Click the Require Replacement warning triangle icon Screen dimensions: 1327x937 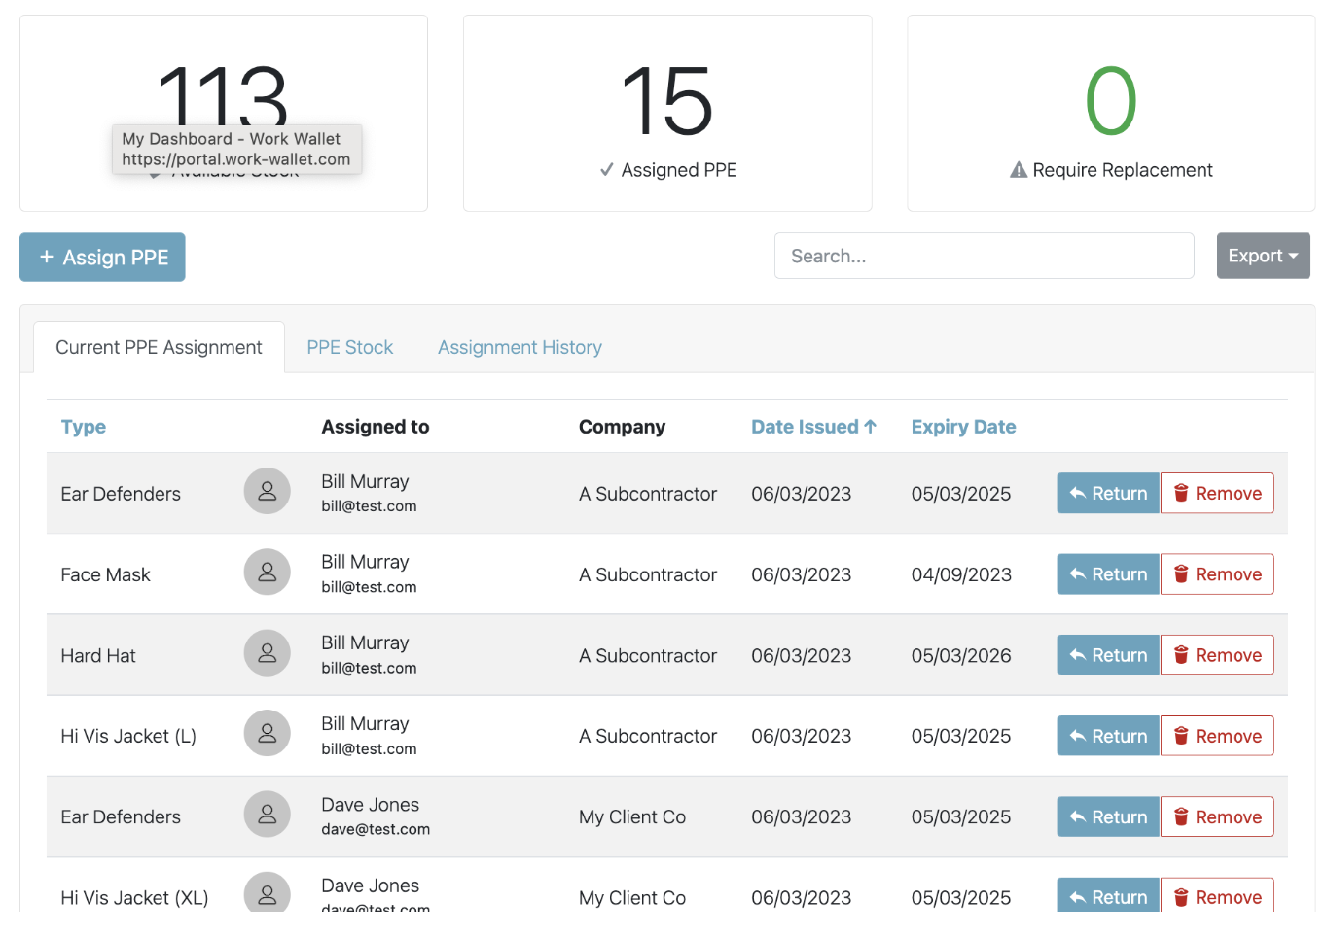1018,170
